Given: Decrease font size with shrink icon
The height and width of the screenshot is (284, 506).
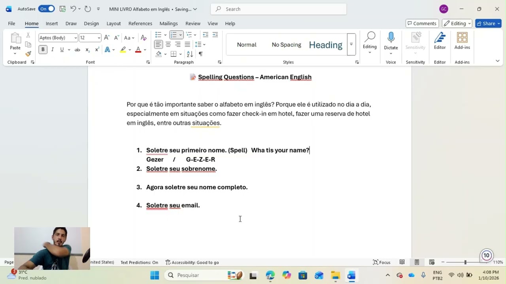Looking at the screenshot, I should 117,38.
